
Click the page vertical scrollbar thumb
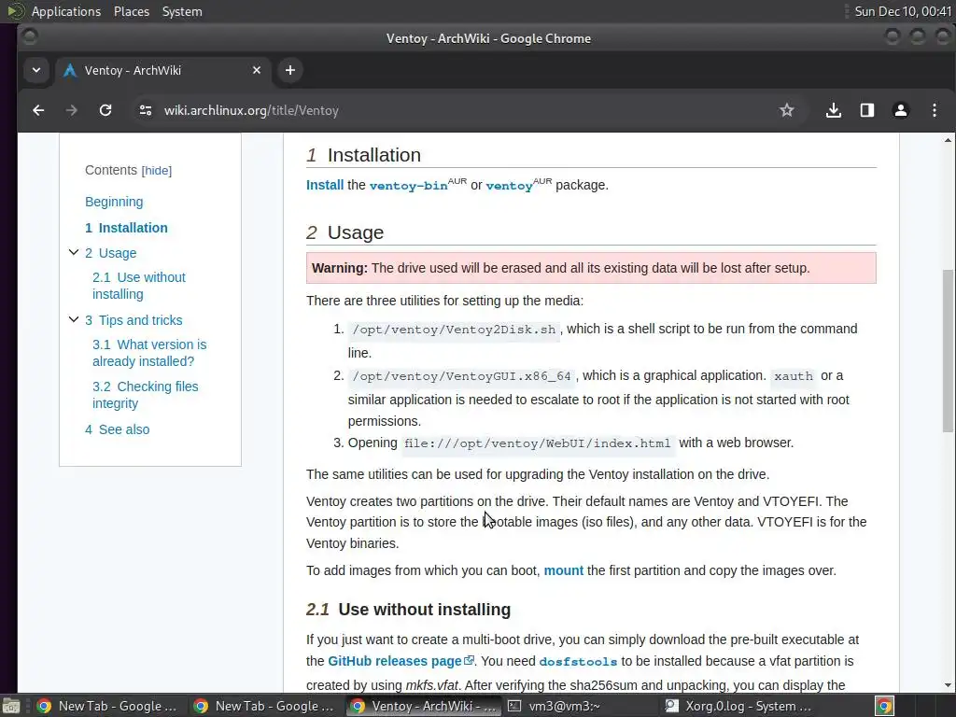[948, 351]
